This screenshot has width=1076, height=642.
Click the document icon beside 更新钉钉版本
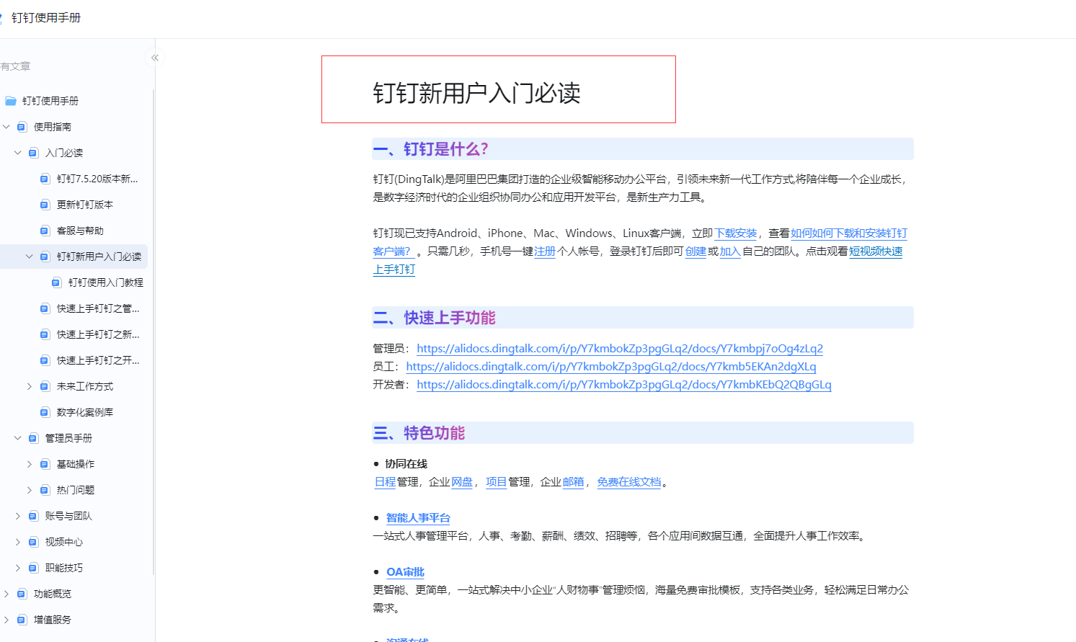coord(45,205)
